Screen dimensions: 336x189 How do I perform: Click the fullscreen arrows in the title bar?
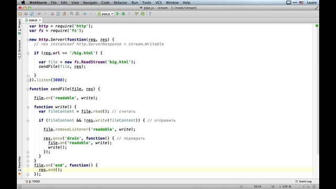(x=316, y=8)
